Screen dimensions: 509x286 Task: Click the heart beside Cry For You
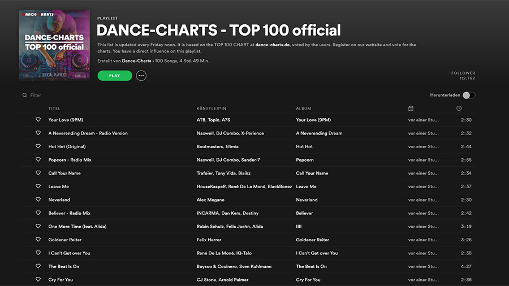(38, 279)
